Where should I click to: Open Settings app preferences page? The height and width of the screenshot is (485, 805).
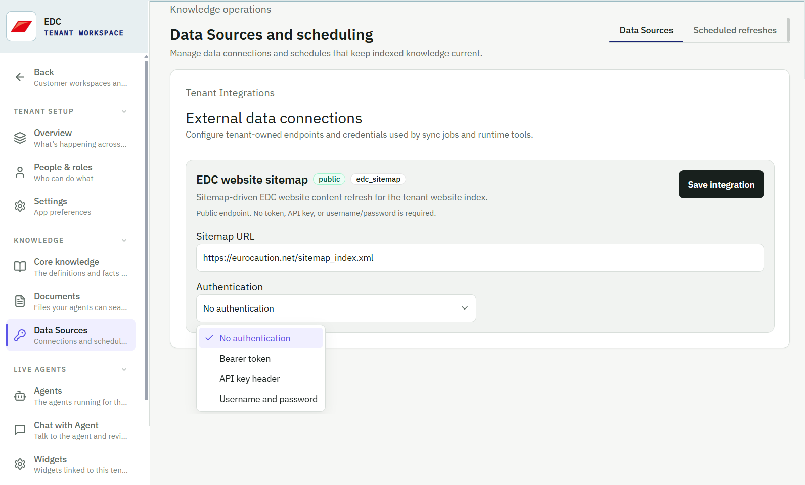[71, 206]
